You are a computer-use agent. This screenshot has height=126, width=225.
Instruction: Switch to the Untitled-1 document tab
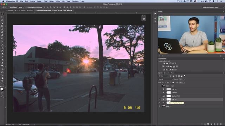[x=20, y=10]
